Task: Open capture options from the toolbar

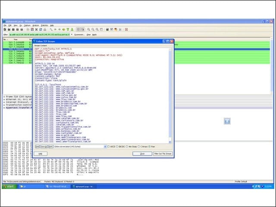Action: [9, 29]
